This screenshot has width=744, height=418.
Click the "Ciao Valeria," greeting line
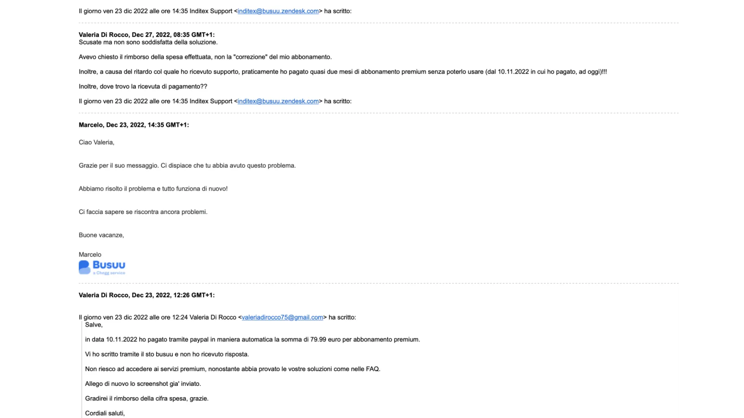click(96, 143)
